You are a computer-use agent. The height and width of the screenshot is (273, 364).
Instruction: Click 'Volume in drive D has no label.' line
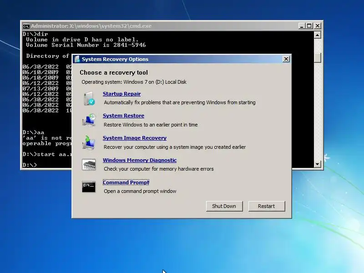point(82,40)
